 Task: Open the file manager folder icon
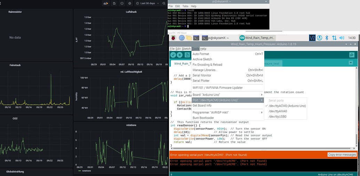pyautogui.click(x=189, y=38)
